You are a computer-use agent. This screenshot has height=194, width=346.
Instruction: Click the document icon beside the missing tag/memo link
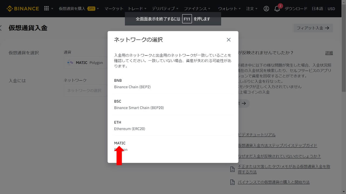pyautogui.click(x=232, y=169)
